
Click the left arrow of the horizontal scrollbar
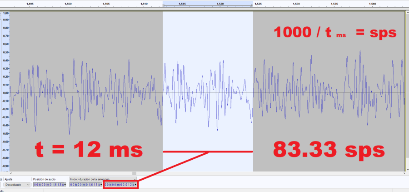[x=11, y=173]
